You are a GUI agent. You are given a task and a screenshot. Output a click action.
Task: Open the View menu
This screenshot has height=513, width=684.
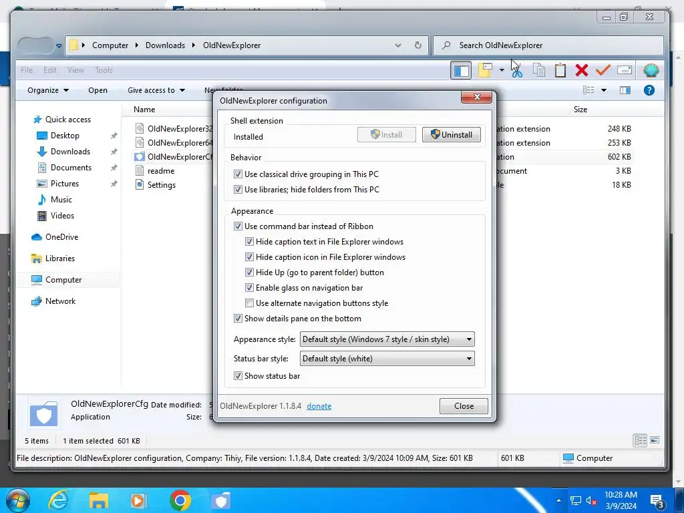click(75, 69)
